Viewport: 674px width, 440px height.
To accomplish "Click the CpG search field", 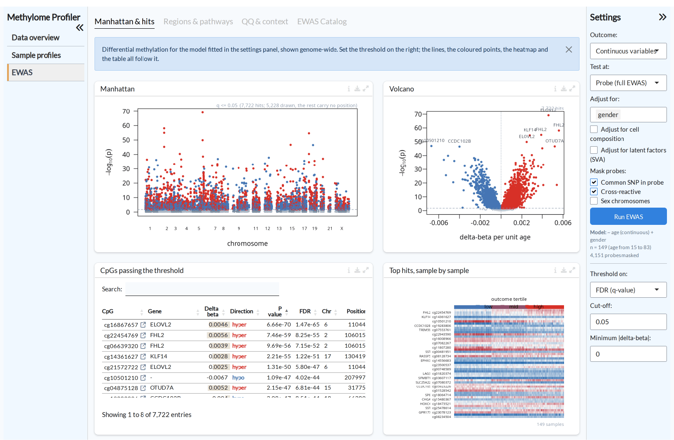I will pos(202,289).
